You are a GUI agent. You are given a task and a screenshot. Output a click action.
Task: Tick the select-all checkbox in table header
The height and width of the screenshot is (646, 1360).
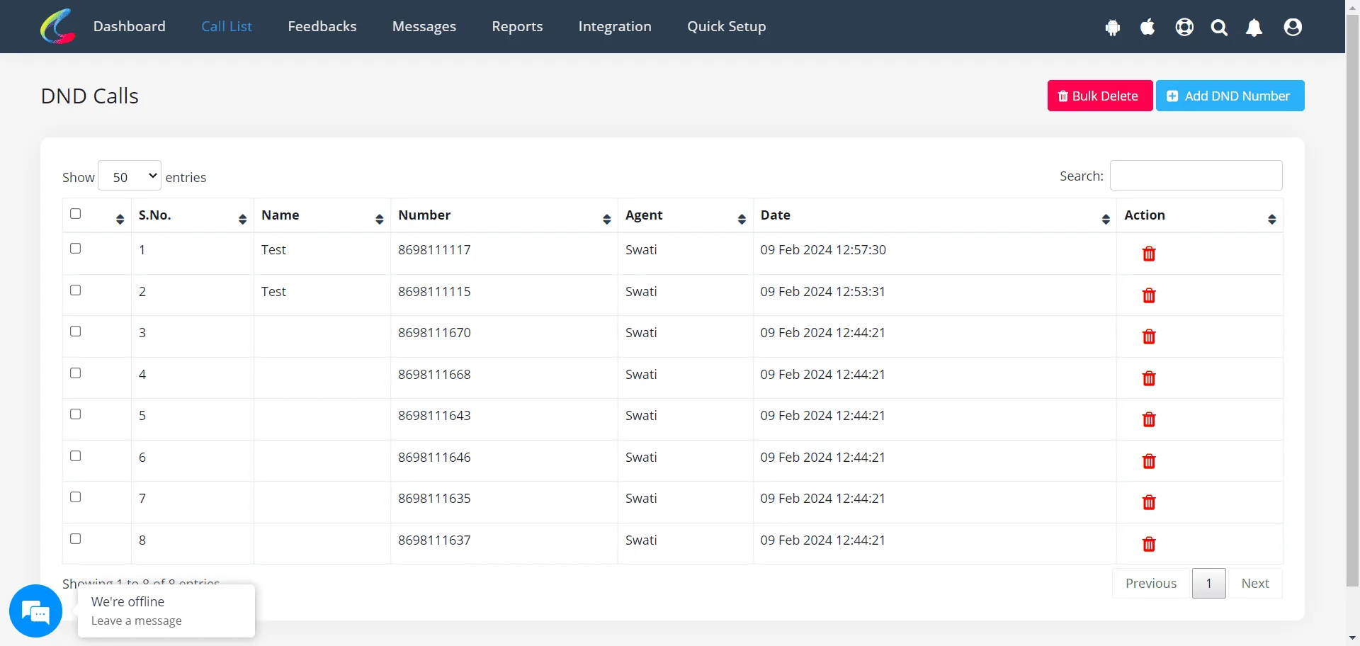pos(76,214)
